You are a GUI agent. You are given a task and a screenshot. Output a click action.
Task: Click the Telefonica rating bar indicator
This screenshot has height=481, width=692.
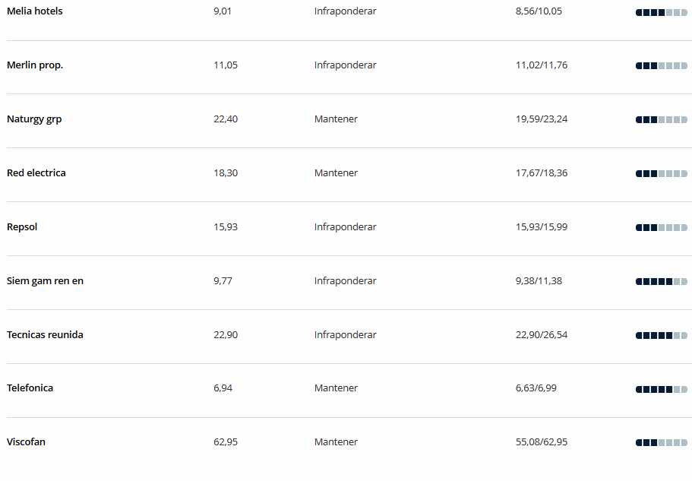(661, 389)
